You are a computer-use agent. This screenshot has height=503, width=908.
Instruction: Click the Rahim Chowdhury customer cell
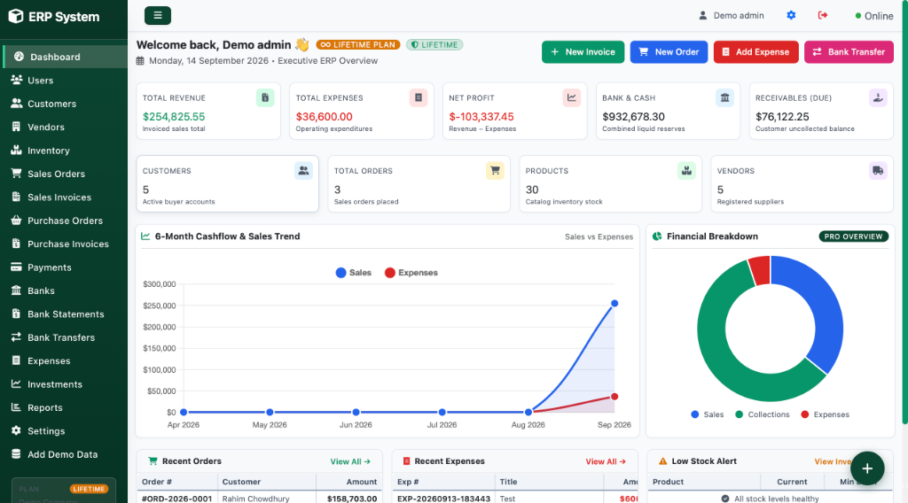(255, 499)
